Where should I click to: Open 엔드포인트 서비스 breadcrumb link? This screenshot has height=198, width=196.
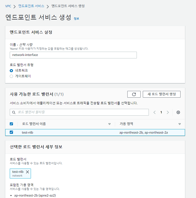click(31, 6)
